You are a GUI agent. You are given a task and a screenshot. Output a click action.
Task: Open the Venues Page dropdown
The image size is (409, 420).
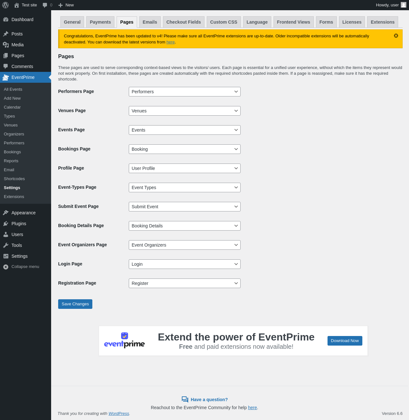tap(185, 111)
